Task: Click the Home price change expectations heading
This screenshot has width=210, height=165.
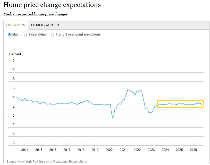Action: pos(52,5)
